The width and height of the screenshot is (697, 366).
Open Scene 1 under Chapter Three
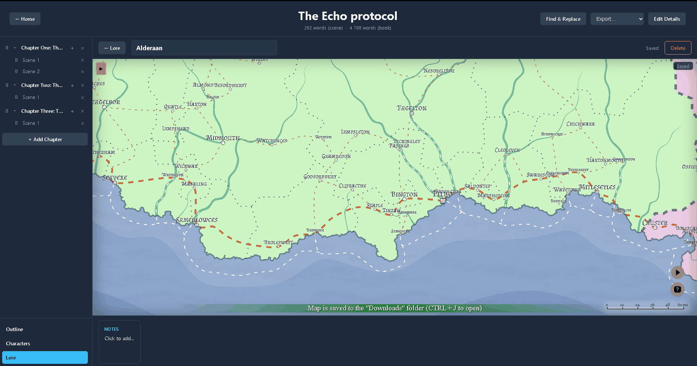coord(31,123)
